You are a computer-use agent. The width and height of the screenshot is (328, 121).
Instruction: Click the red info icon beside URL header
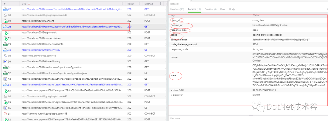pyautogui.click(x=29, y=4)
